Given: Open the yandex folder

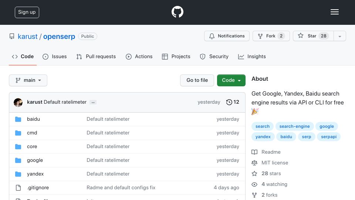Looking at the screenshot, I should (x=35, y=174).
